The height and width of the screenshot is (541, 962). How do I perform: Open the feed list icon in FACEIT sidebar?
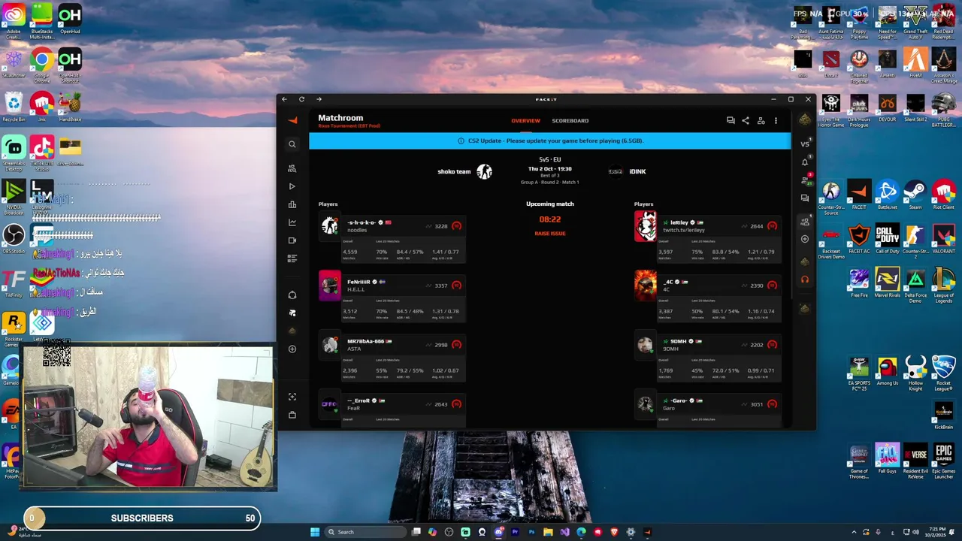click(292, 258)
